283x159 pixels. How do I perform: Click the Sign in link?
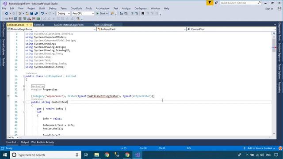[x=269, y=9]
